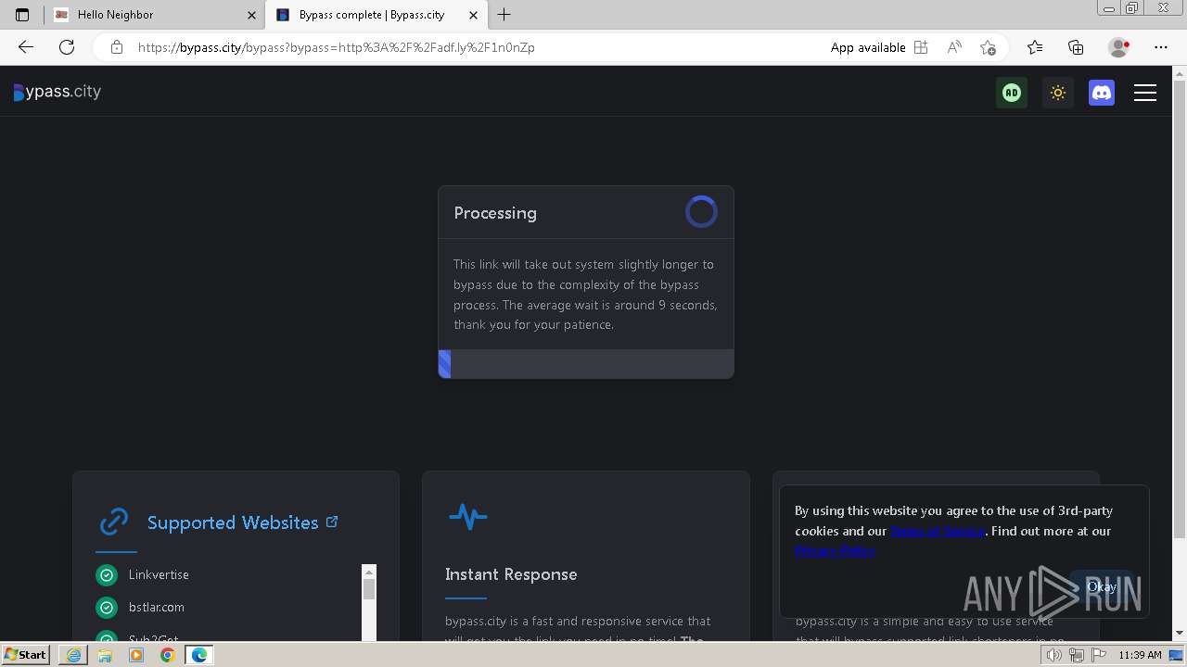Screen dimensions: 1187x667
Task: Launch Internet Explorer from taskbar
Action: 73,655
